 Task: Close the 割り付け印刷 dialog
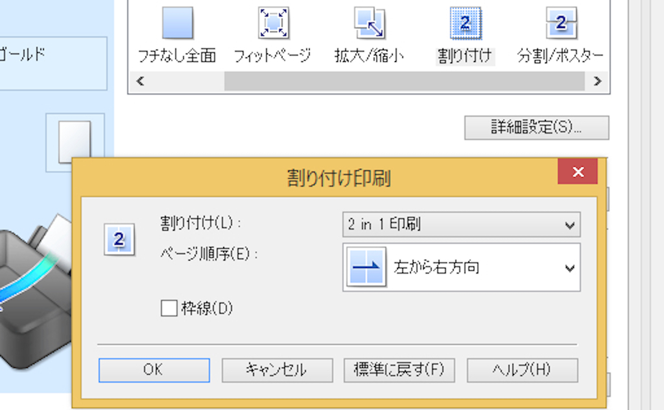[578, 172]
